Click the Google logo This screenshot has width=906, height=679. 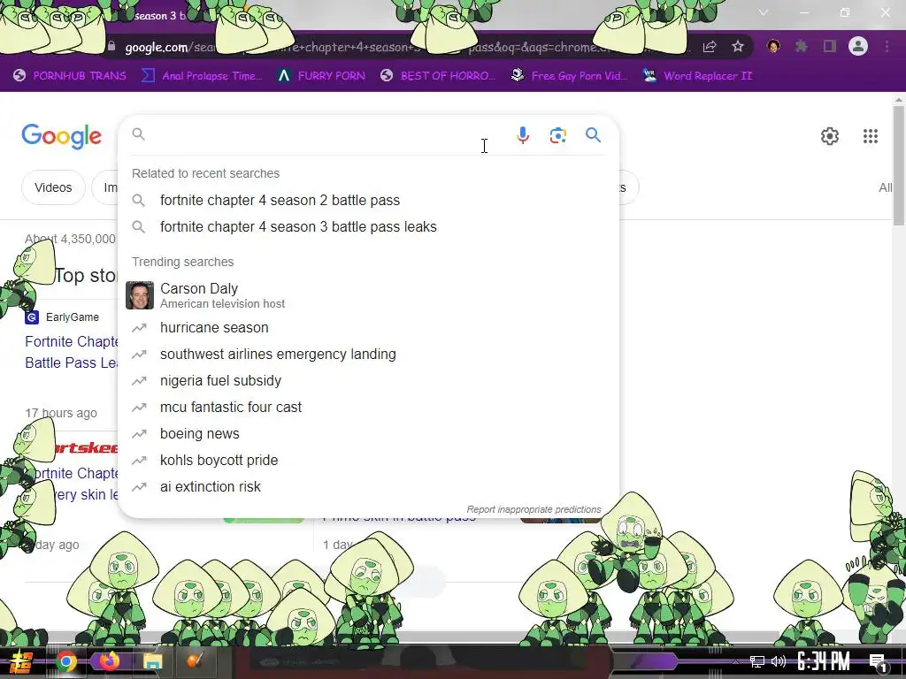coord(61,136)
